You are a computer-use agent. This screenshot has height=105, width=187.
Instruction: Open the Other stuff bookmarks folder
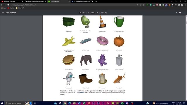point(20,8)
